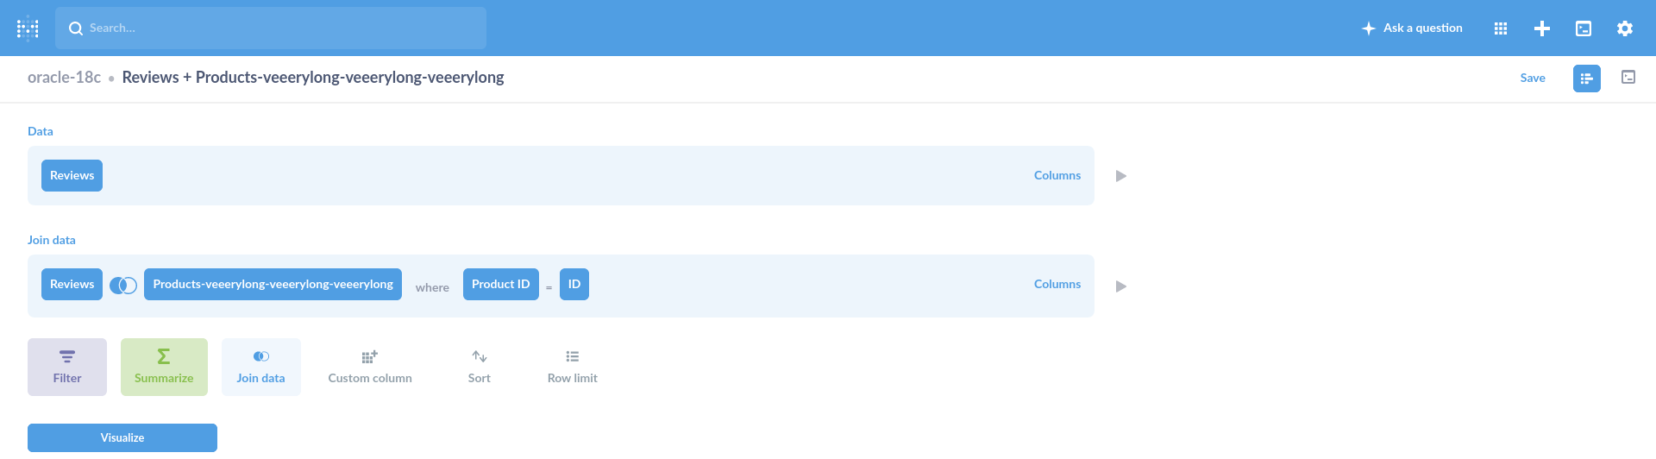Image resolution: width=1656 pixels, height=459 pixels.
Task: Click the sparkle icon beside Ask a question
Action: 1368,28
